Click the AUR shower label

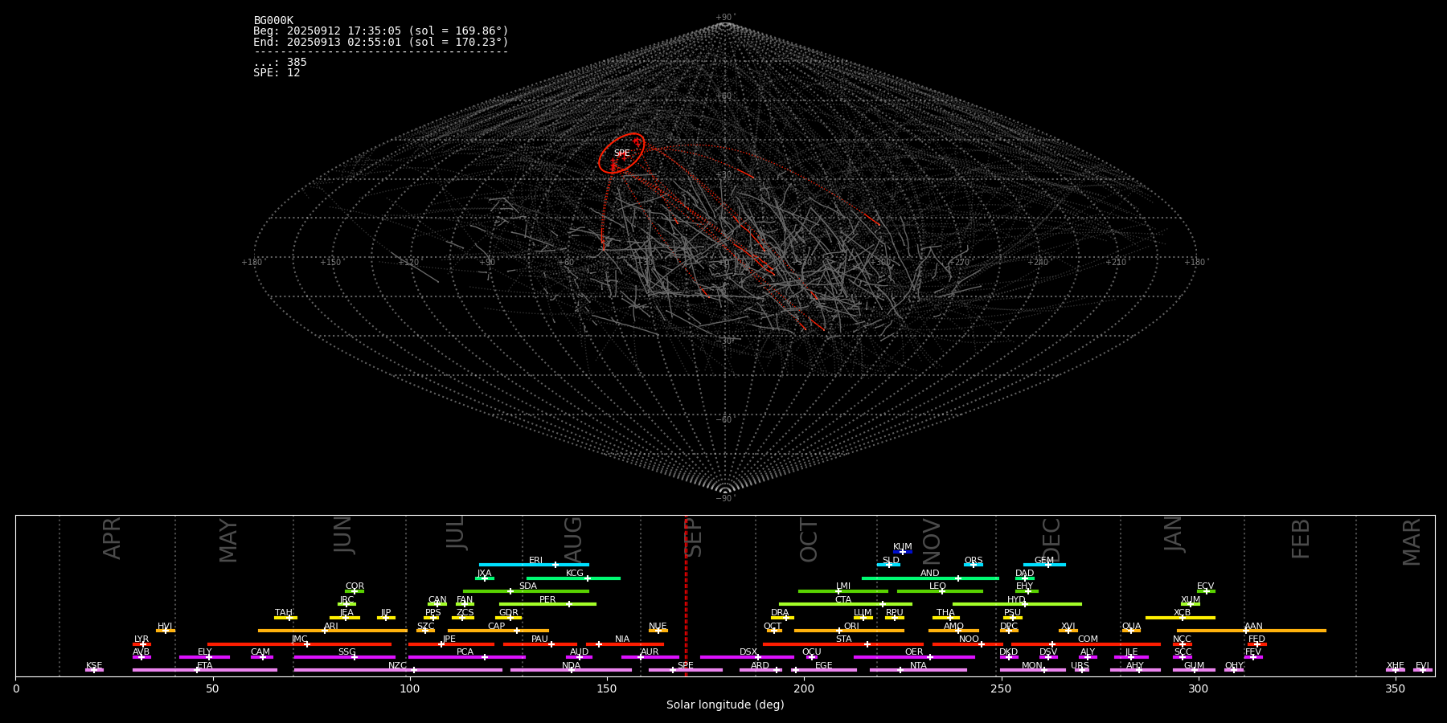[650, 652]
